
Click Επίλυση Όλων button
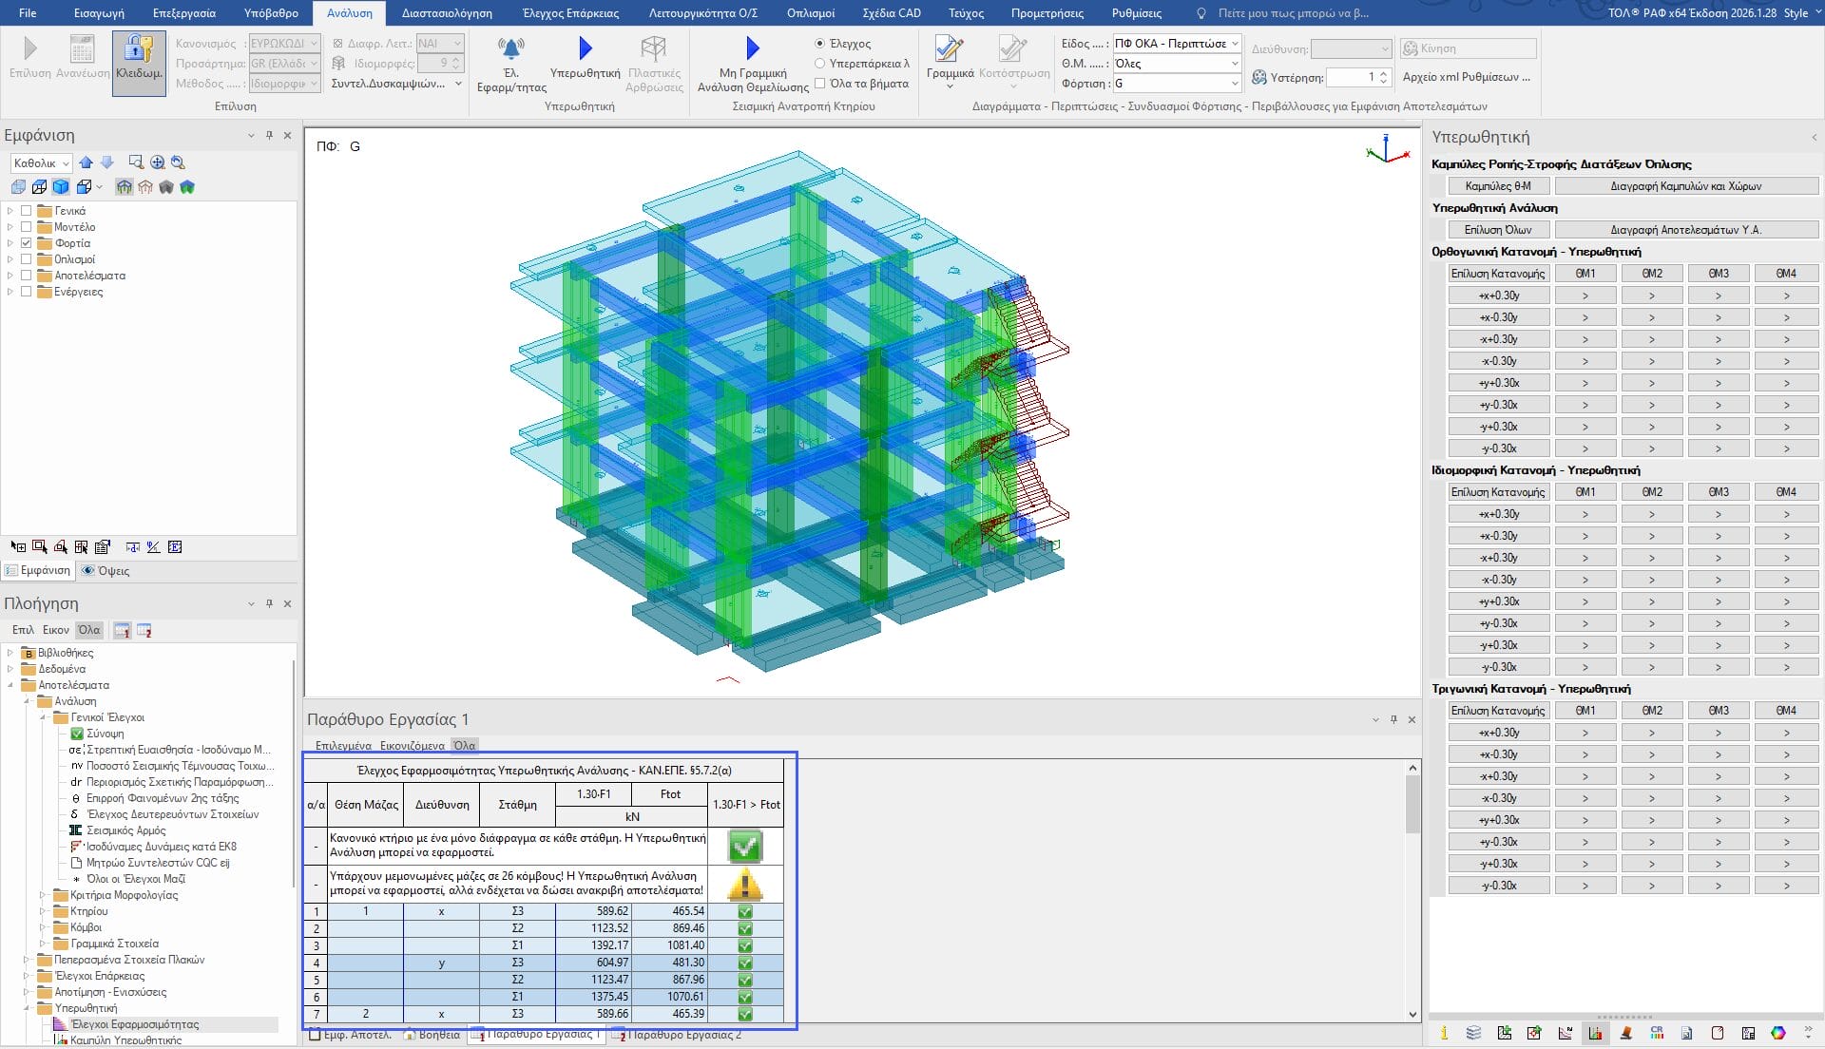[1498, 230]
